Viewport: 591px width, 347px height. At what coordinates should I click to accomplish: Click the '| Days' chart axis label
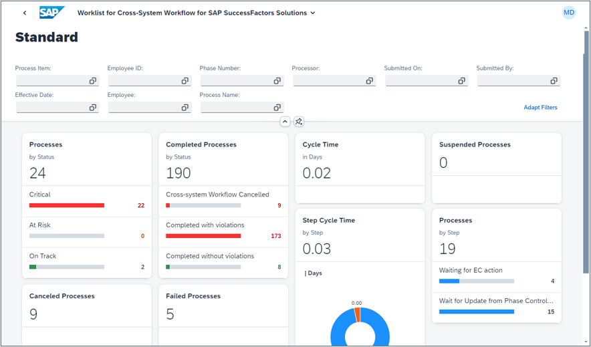(x=313, y=273)
